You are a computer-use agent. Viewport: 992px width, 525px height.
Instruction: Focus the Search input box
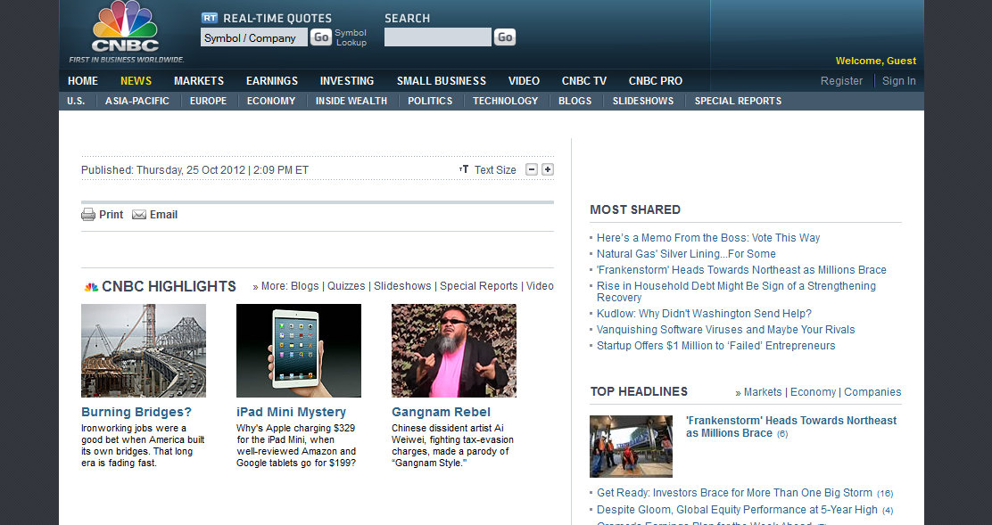438,37
